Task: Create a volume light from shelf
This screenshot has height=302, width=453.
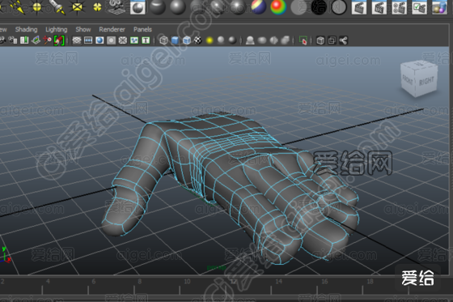Action: click(x=97, y=7)
